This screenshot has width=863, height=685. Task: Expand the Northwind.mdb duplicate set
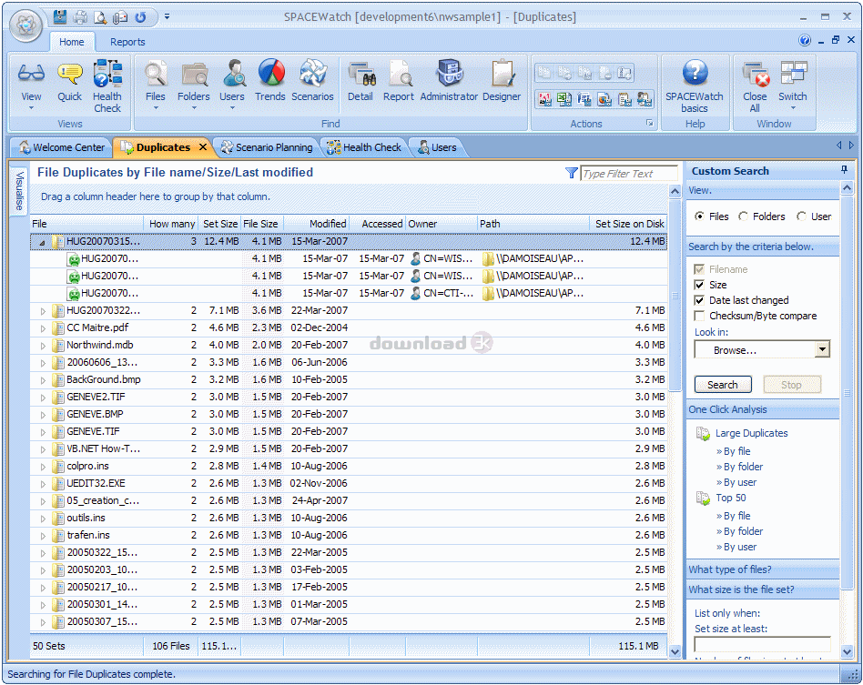[x=42, y=346]
